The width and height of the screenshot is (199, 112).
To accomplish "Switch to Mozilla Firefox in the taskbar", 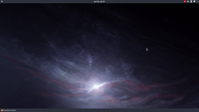I will [8, 110].
